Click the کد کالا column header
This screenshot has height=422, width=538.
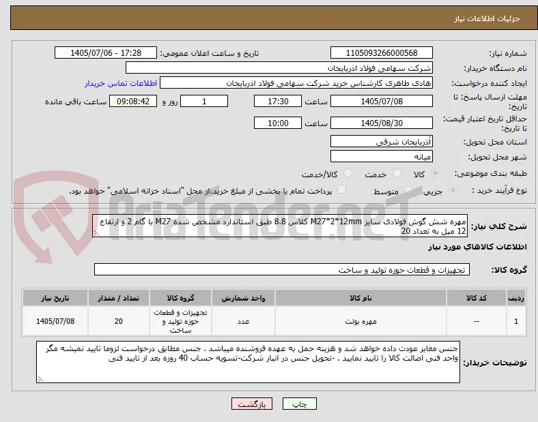(477, 298)
